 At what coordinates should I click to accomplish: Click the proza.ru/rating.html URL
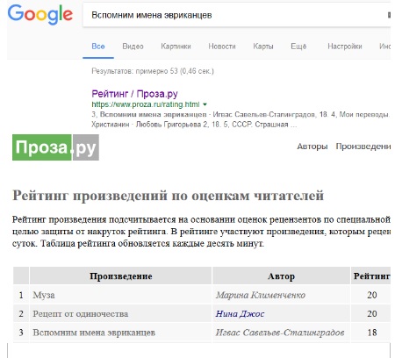146,104
